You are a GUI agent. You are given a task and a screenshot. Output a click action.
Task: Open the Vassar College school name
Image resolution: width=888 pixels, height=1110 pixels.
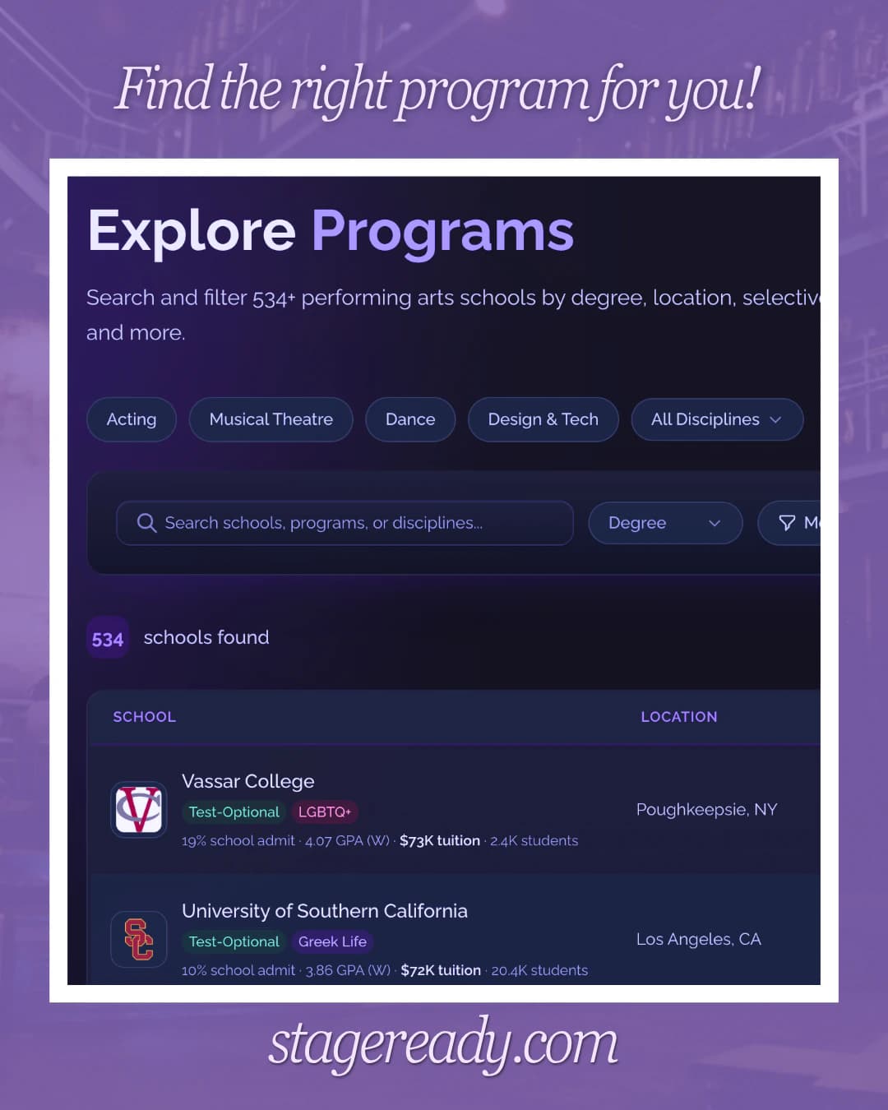click(x=248, y=781)
